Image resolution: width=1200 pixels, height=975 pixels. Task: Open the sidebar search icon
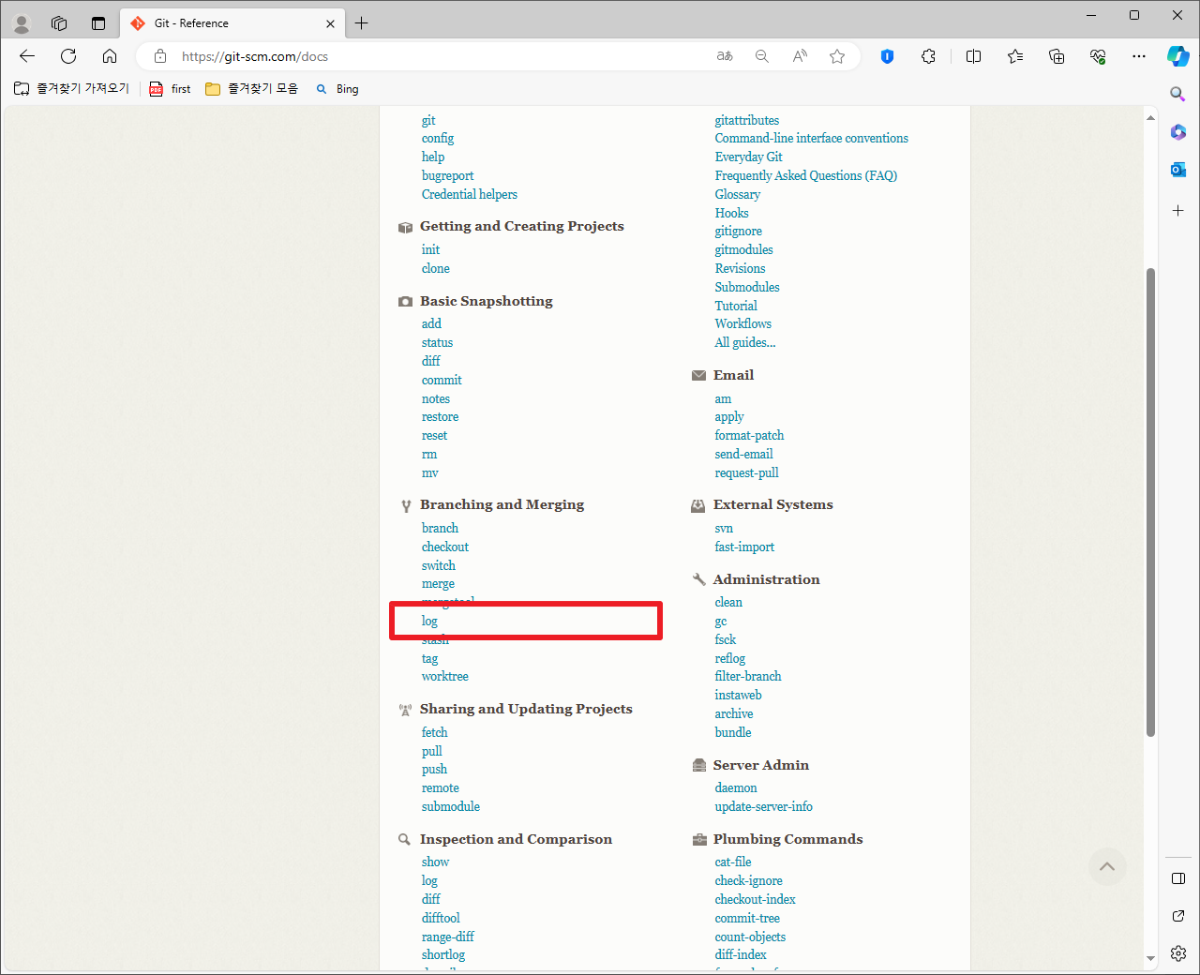coord(1178,94)
